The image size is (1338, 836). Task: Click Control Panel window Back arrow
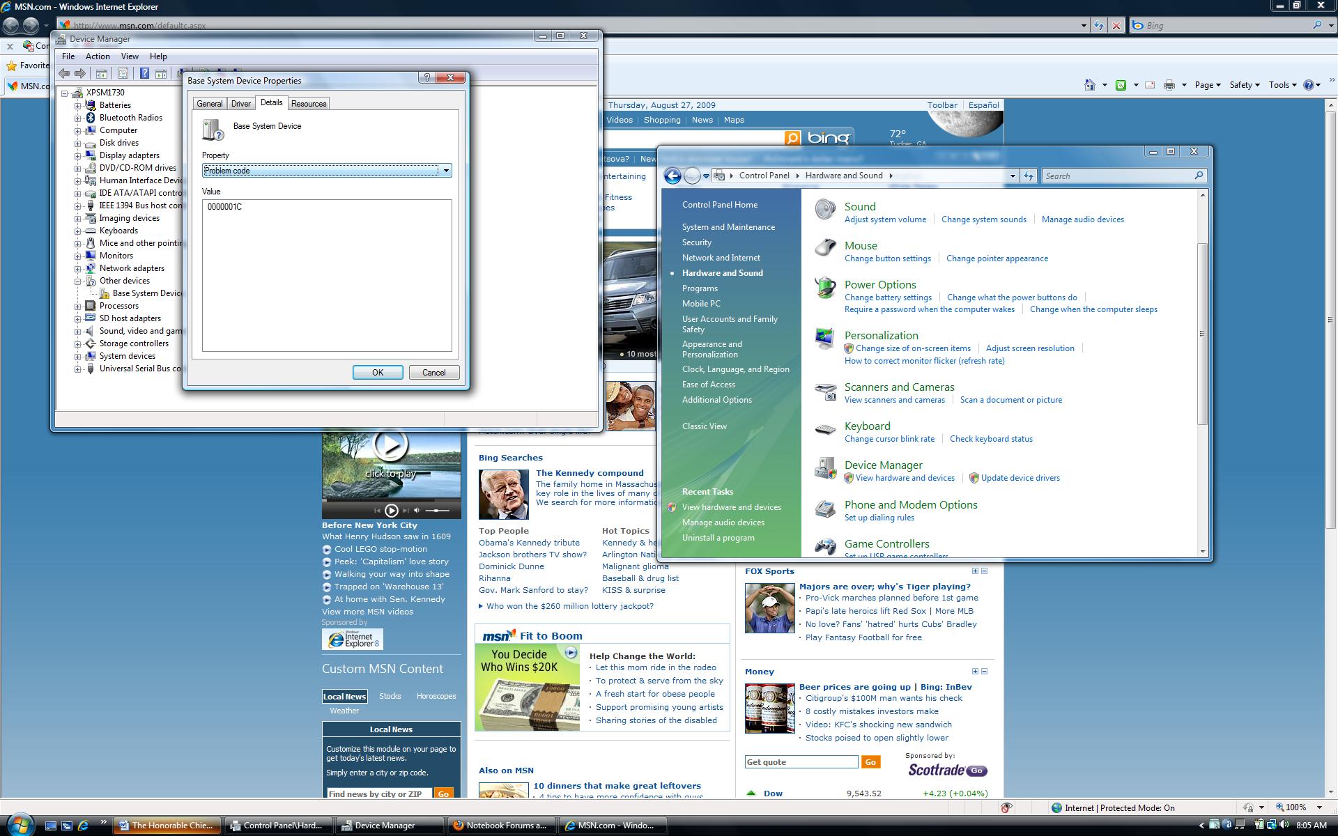pyautogui.click(x=672, y=176)
